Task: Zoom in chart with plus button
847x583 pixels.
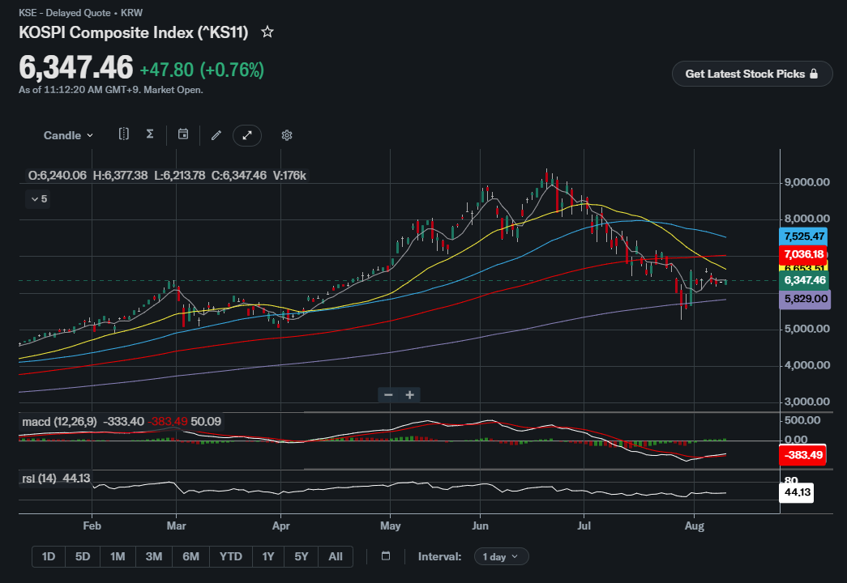Action: (410, 395)
